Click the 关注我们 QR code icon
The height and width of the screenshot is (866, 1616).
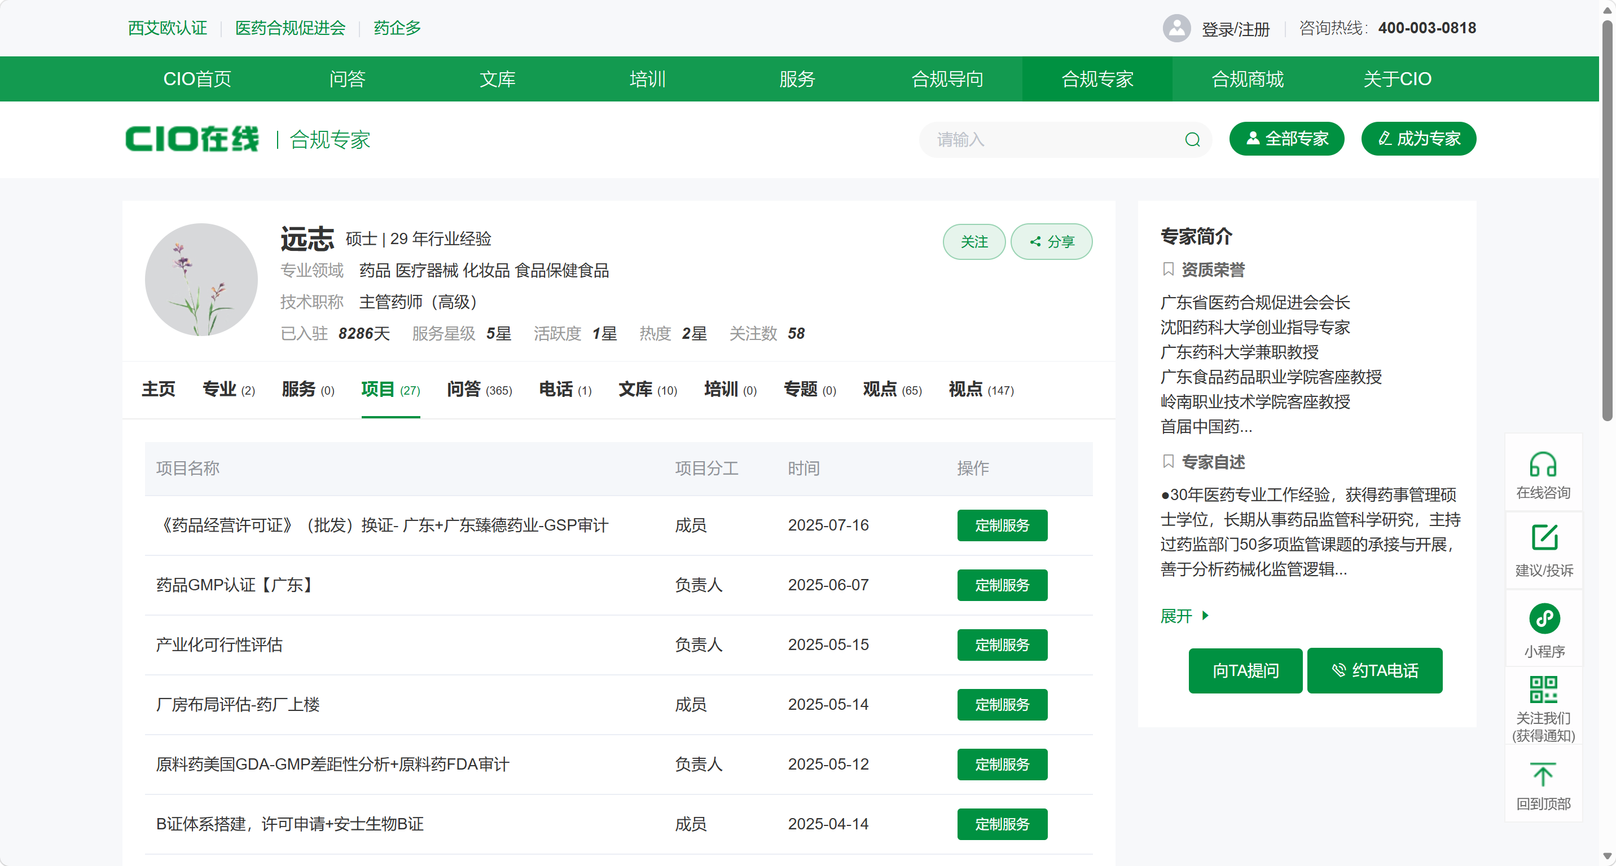1543,688
